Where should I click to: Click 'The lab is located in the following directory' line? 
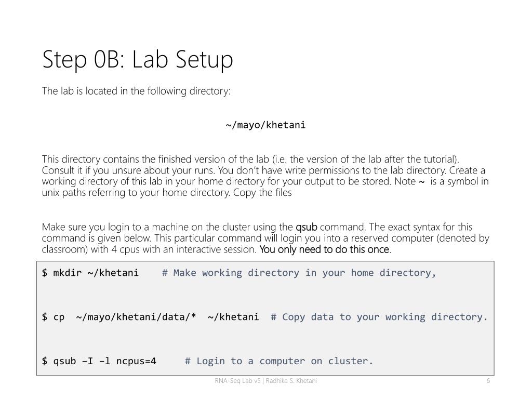[x=137, y=91]
